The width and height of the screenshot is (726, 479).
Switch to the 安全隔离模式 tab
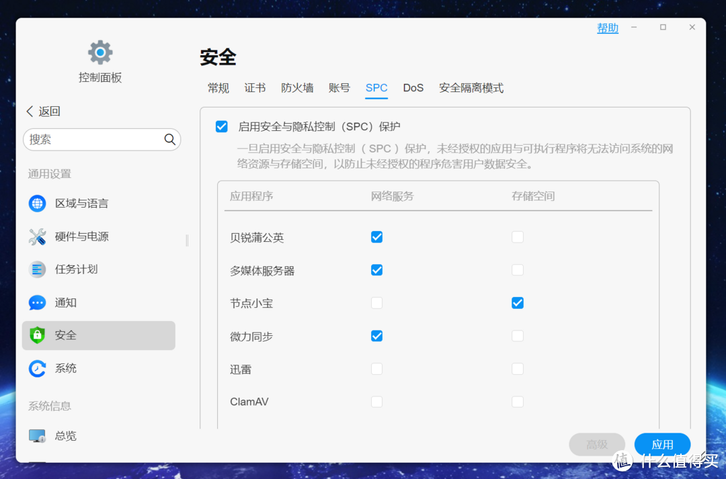point(471,88)
